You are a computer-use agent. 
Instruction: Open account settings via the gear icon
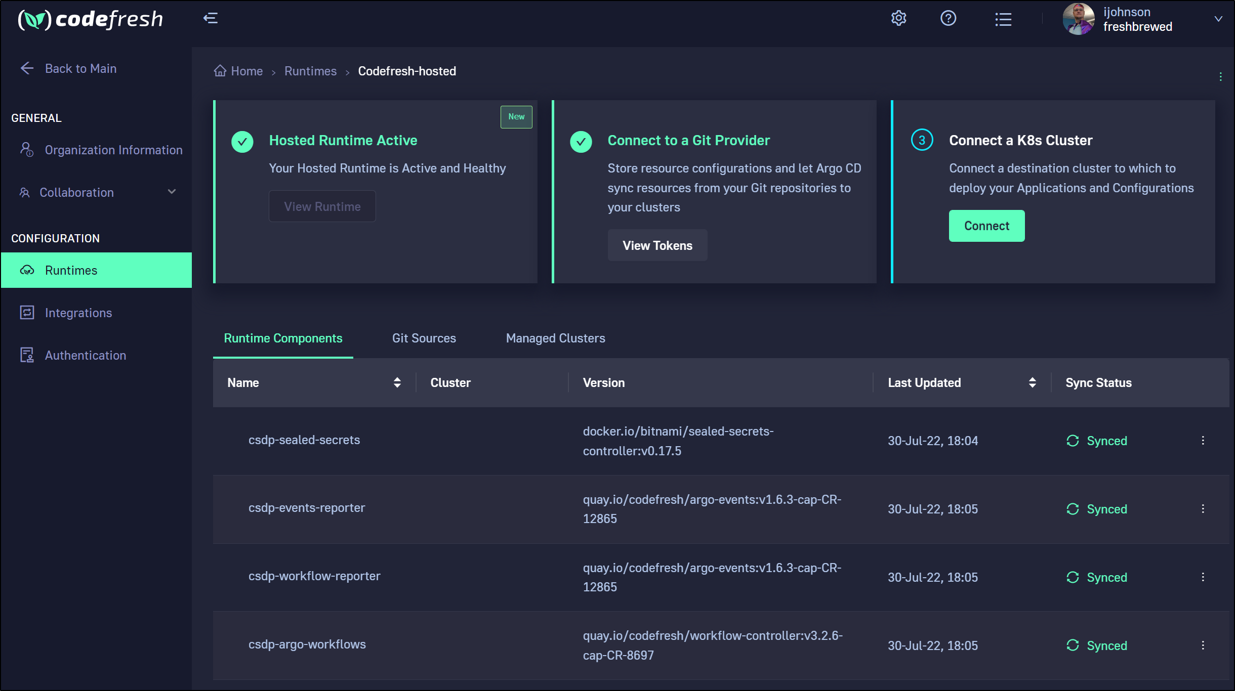[x=898, y=19]
